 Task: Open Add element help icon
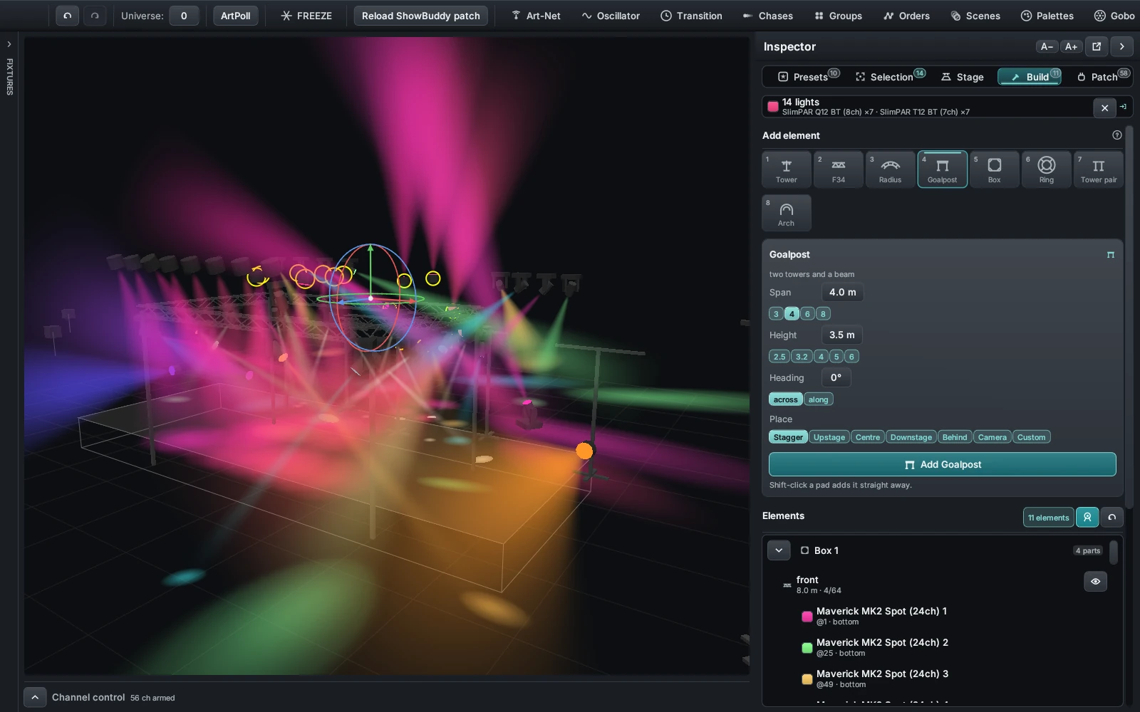click(1116, 135)
